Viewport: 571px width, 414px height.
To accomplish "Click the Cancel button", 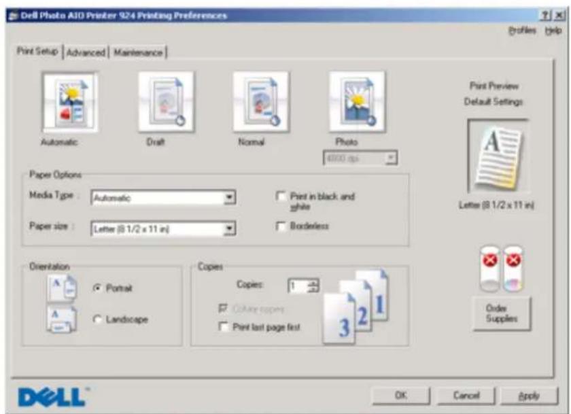I will pos(466,396).
